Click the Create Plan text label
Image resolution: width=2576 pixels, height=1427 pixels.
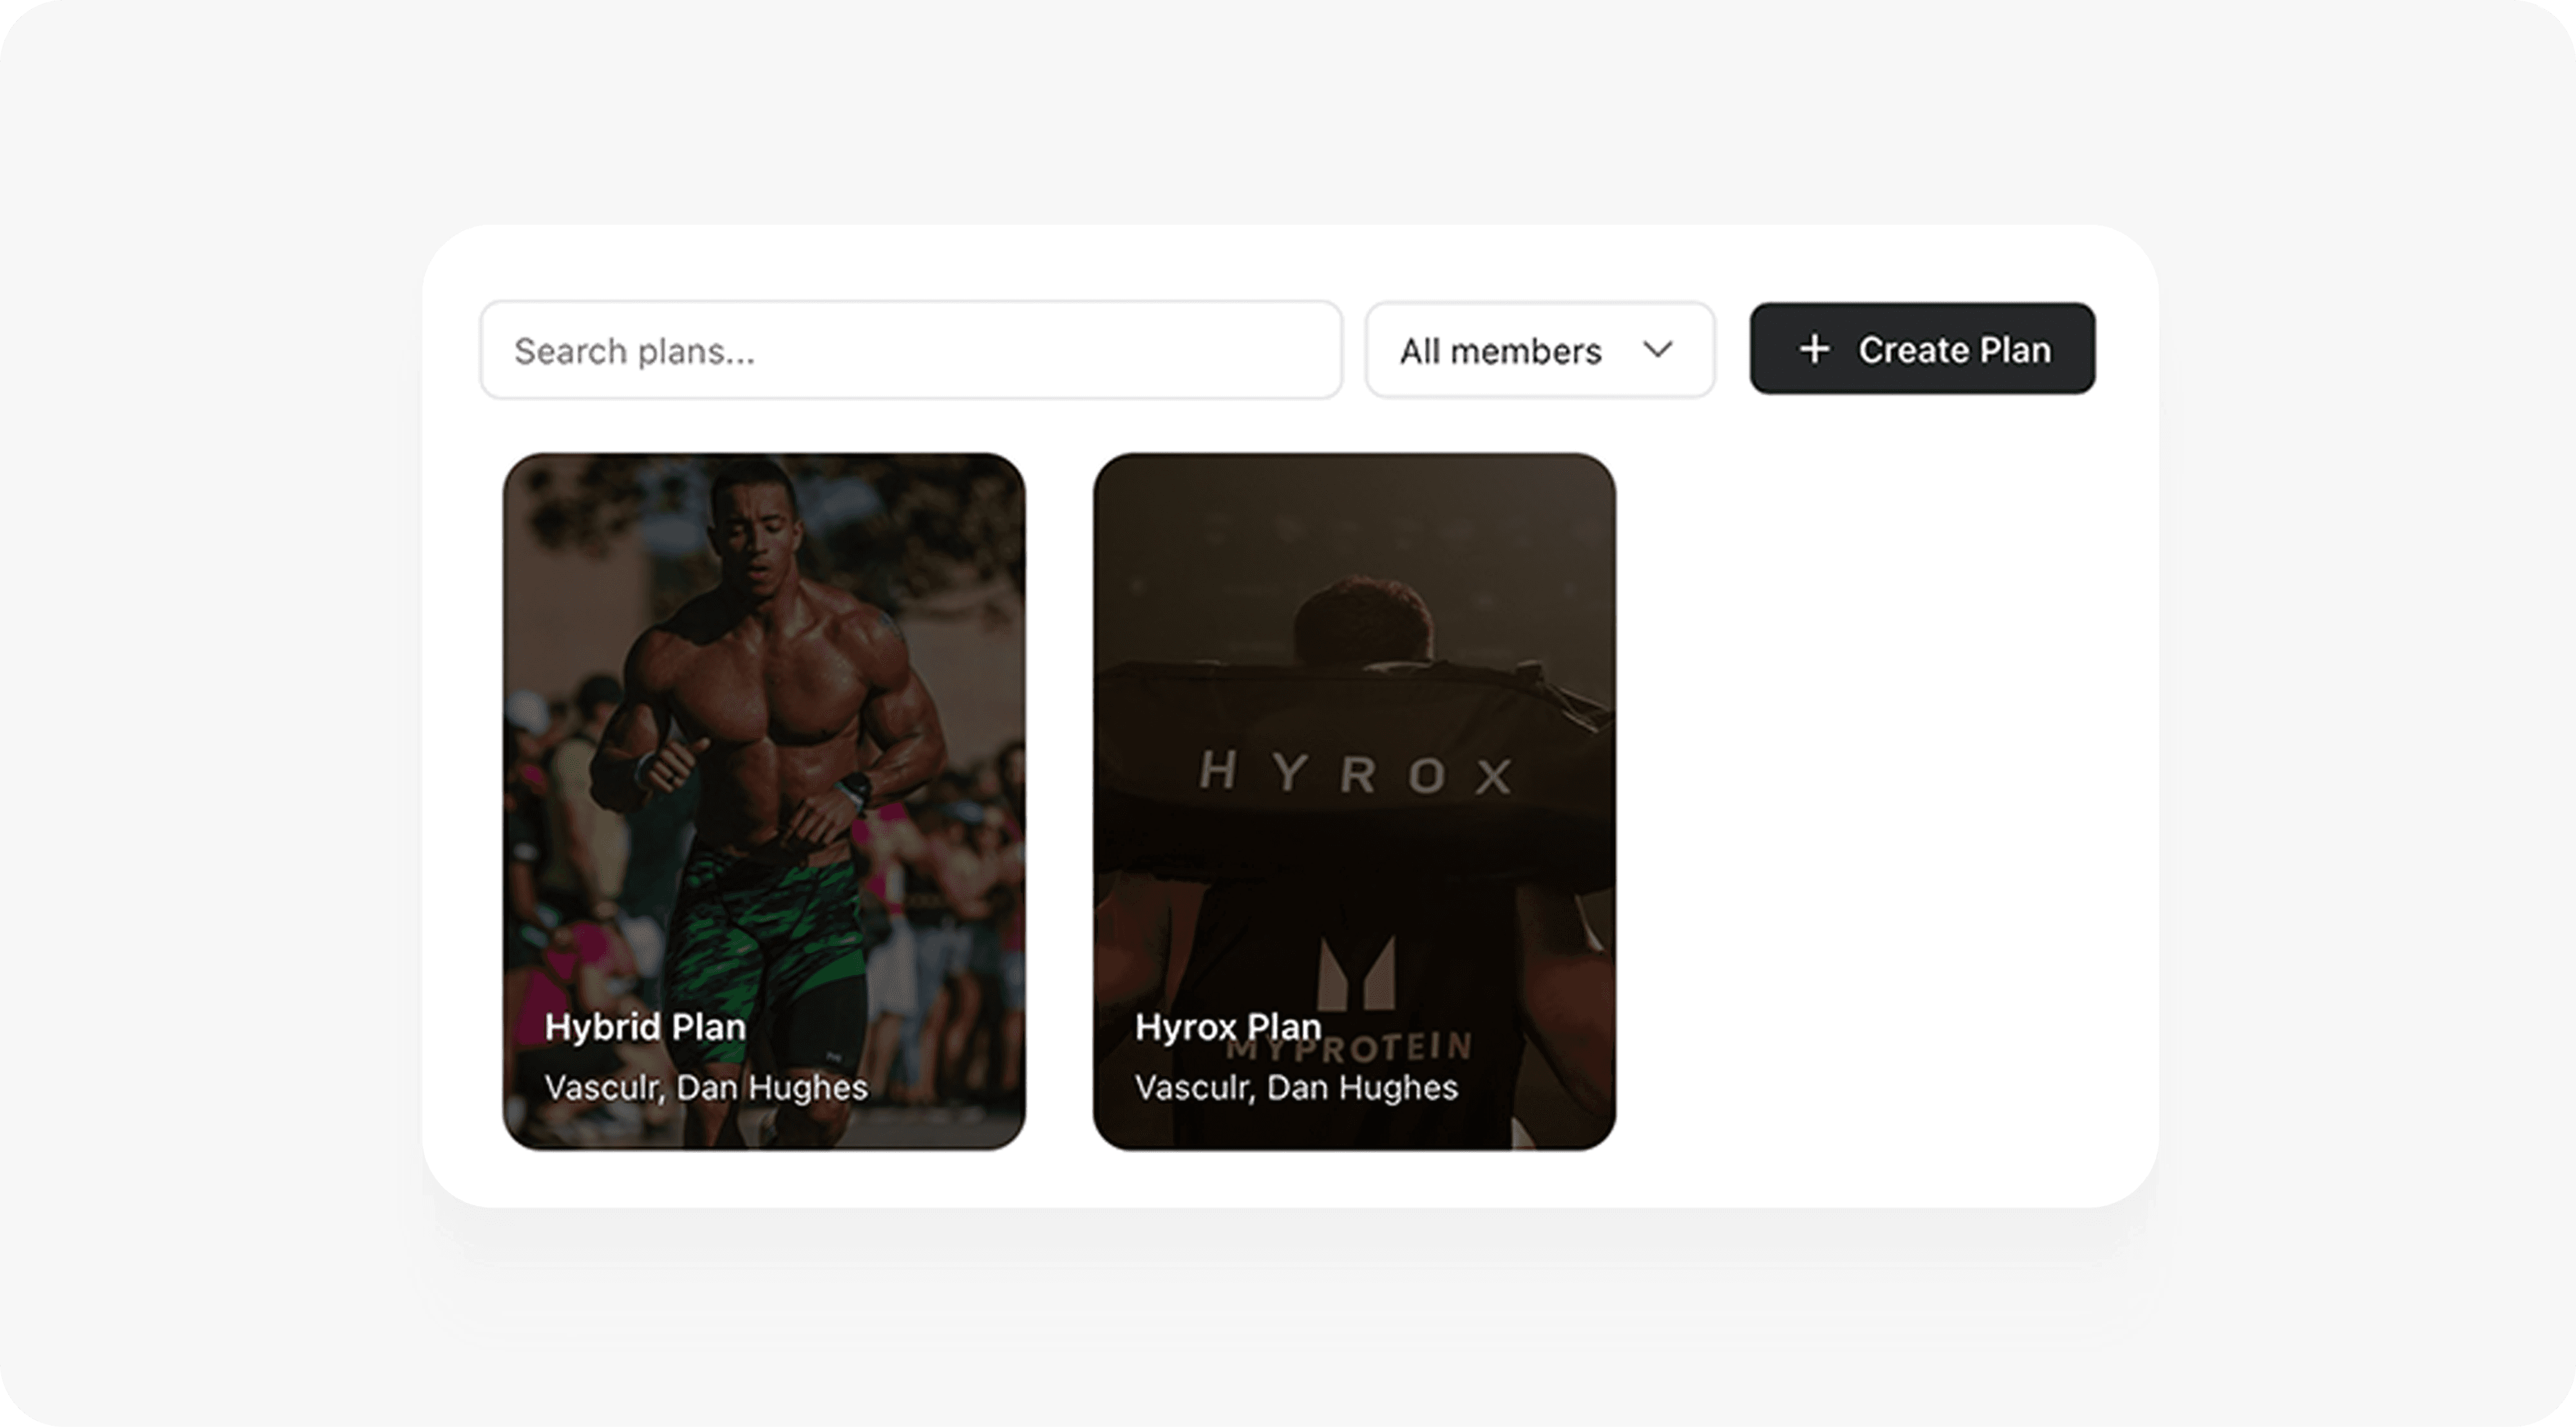click(x=1954, y=350)
